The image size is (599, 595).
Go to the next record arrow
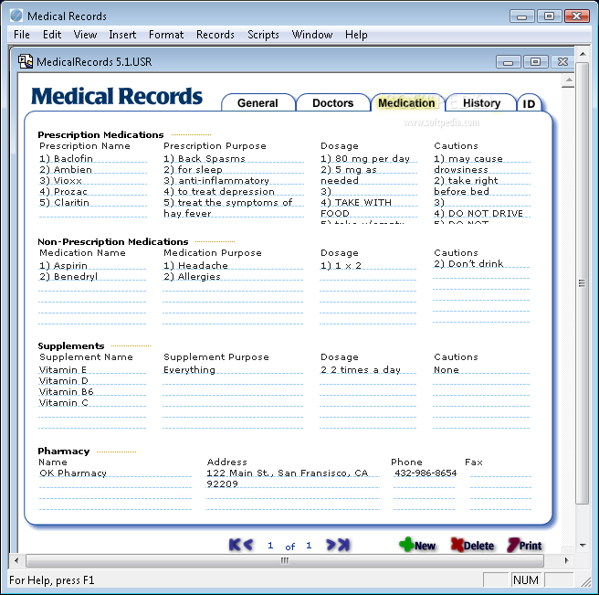coord(331,545)
